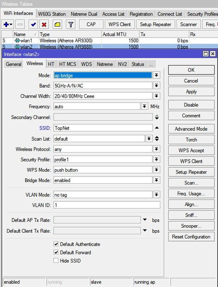The width and height of the screenshot is (218, 287).
Task: Open the Bridge Mode dropdown
Action: 156,180
